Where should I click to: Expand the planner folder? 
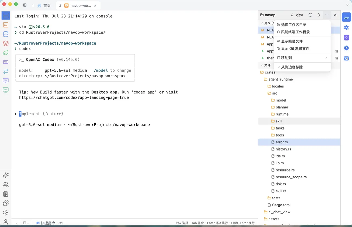tap(299, 107)
